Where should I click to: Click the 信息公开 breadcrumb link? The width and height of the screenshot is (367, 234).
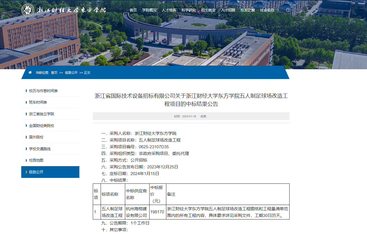71,73
